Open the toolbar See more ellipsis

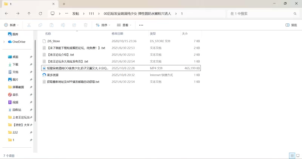click(x=141, y=25)
